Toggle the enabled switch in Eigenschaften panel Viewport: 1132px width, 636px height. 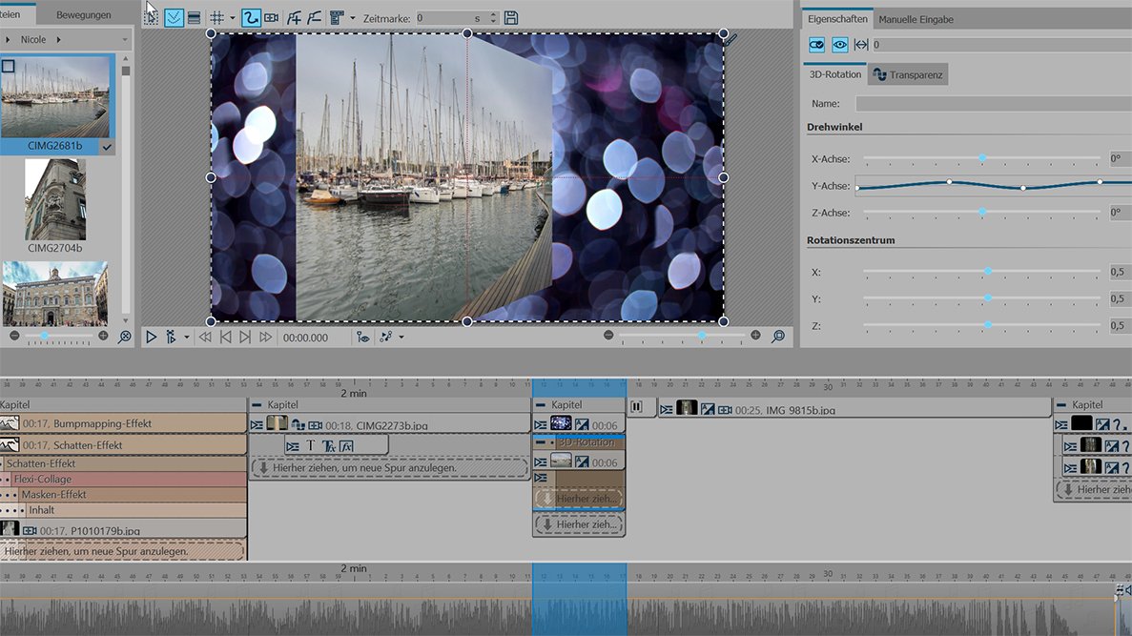coord(816,45)
